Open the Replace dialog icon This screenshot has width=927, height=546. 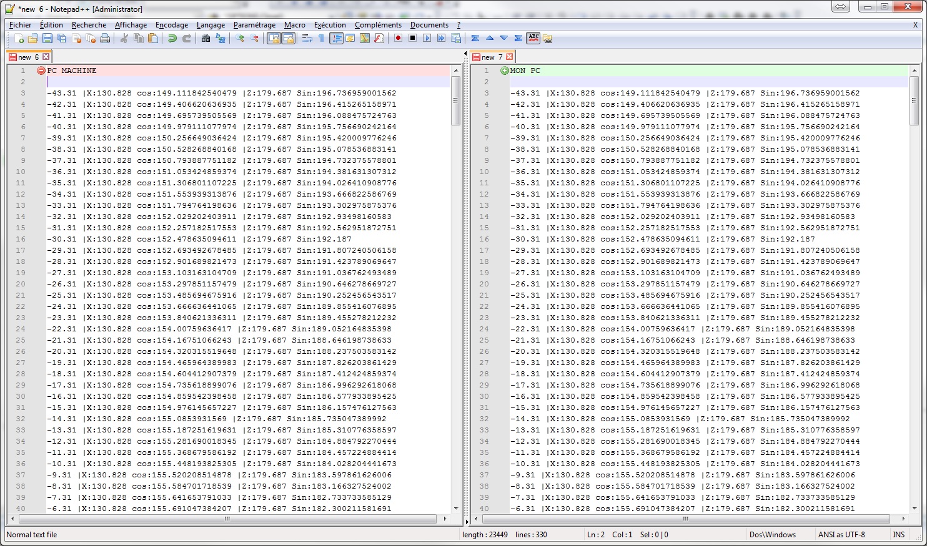tap(221, 38)
